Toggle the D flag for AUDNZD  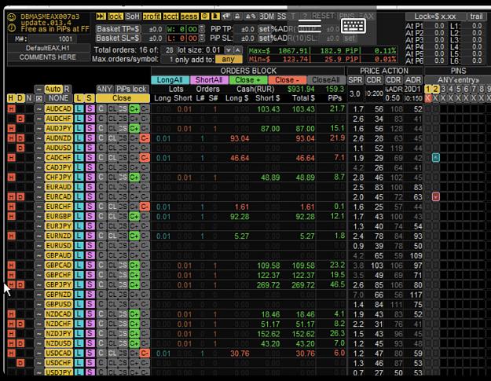[x=20, y=138]
